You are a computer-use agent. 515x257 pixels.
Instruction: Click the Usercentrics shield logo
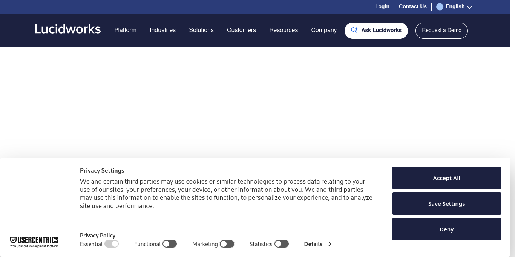coord(14,239)
